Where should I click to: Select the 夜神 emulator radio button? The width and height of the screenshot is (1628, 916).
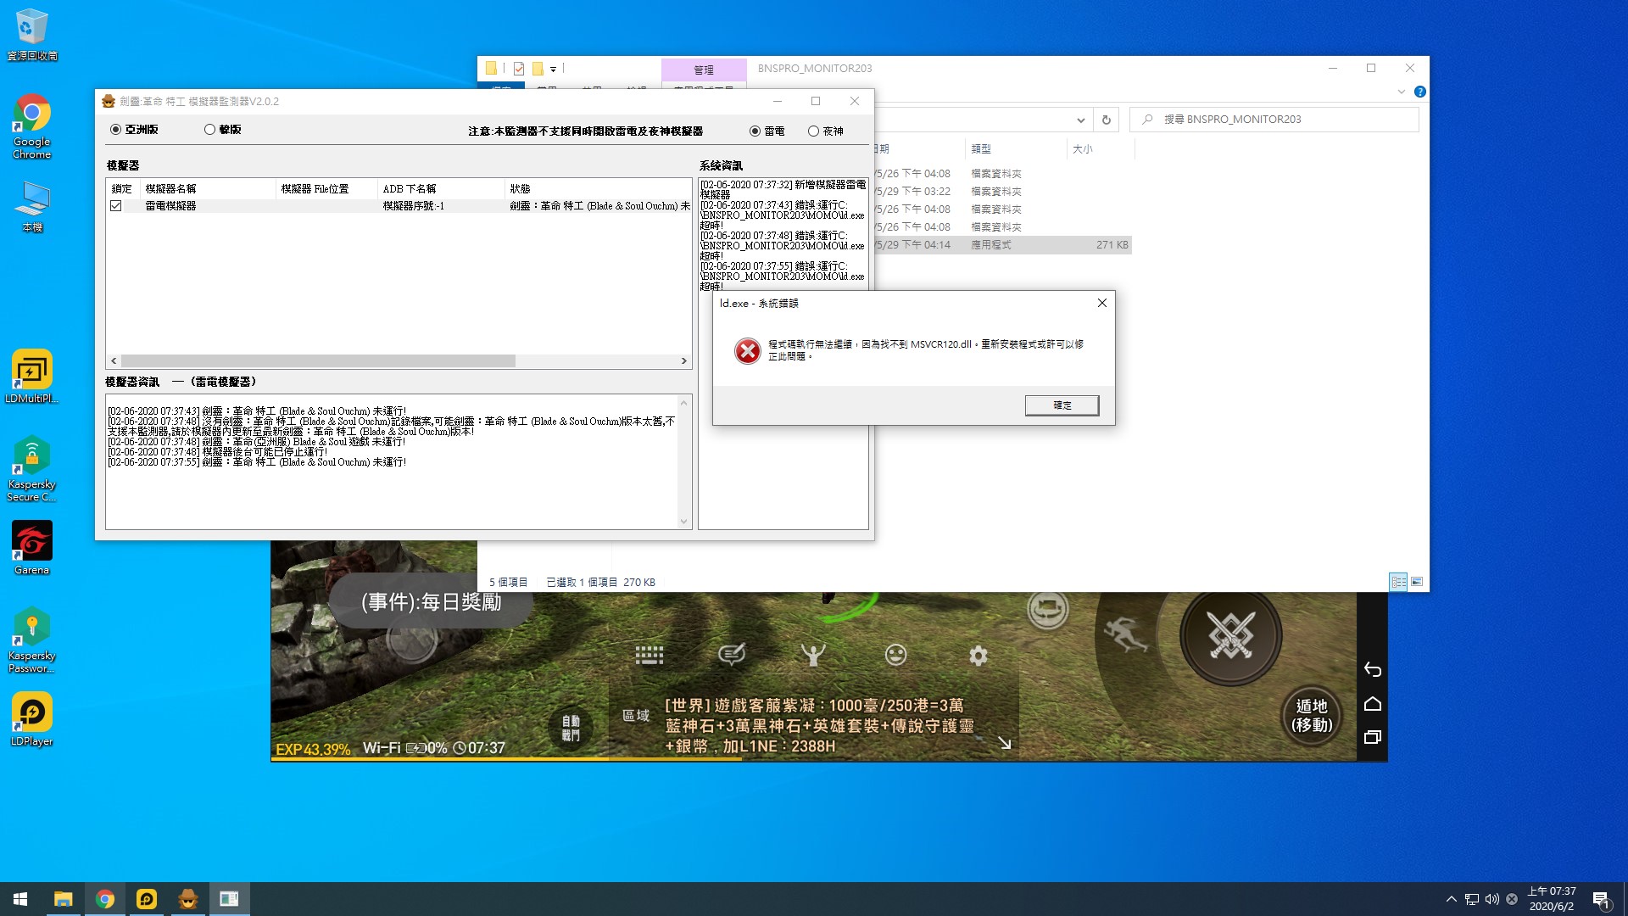(x=813, y=131)
